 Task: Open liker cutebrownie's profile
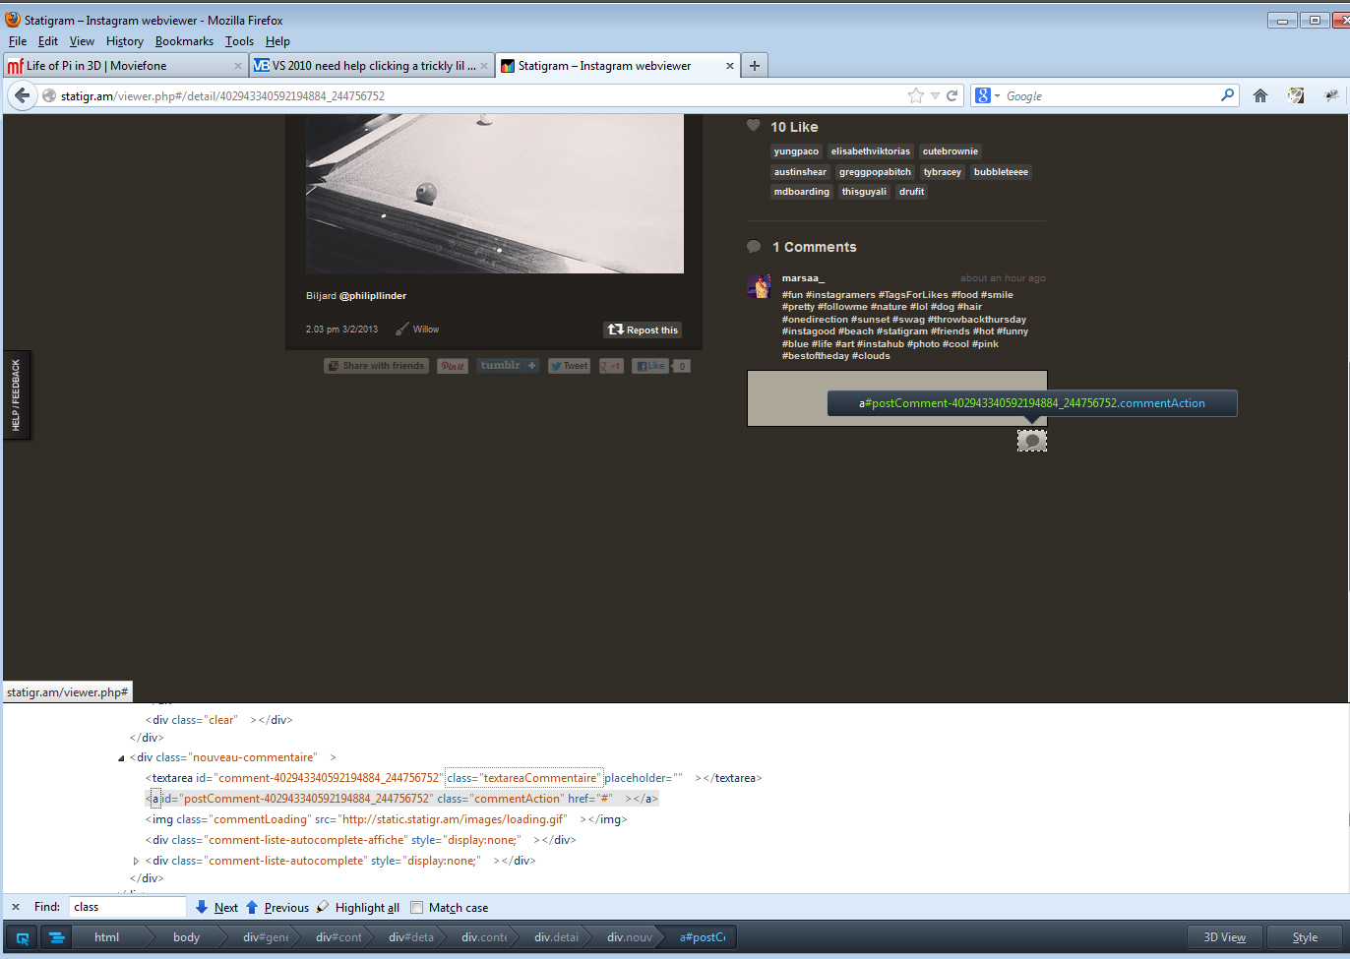coord(951,151)
